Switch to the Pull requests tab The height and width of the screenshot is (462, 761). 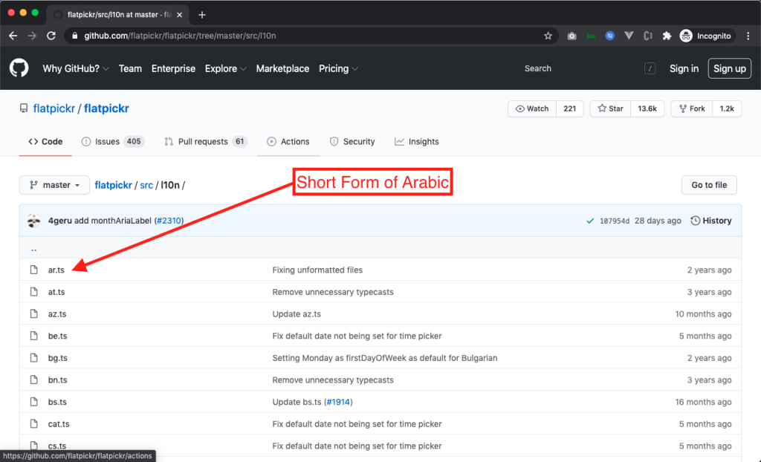coord(206,142)
